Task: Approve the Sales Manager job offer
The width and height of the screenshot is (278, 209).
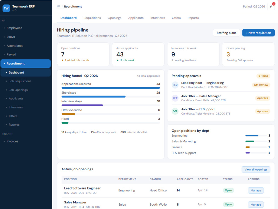Action: (x=262, y=98)
